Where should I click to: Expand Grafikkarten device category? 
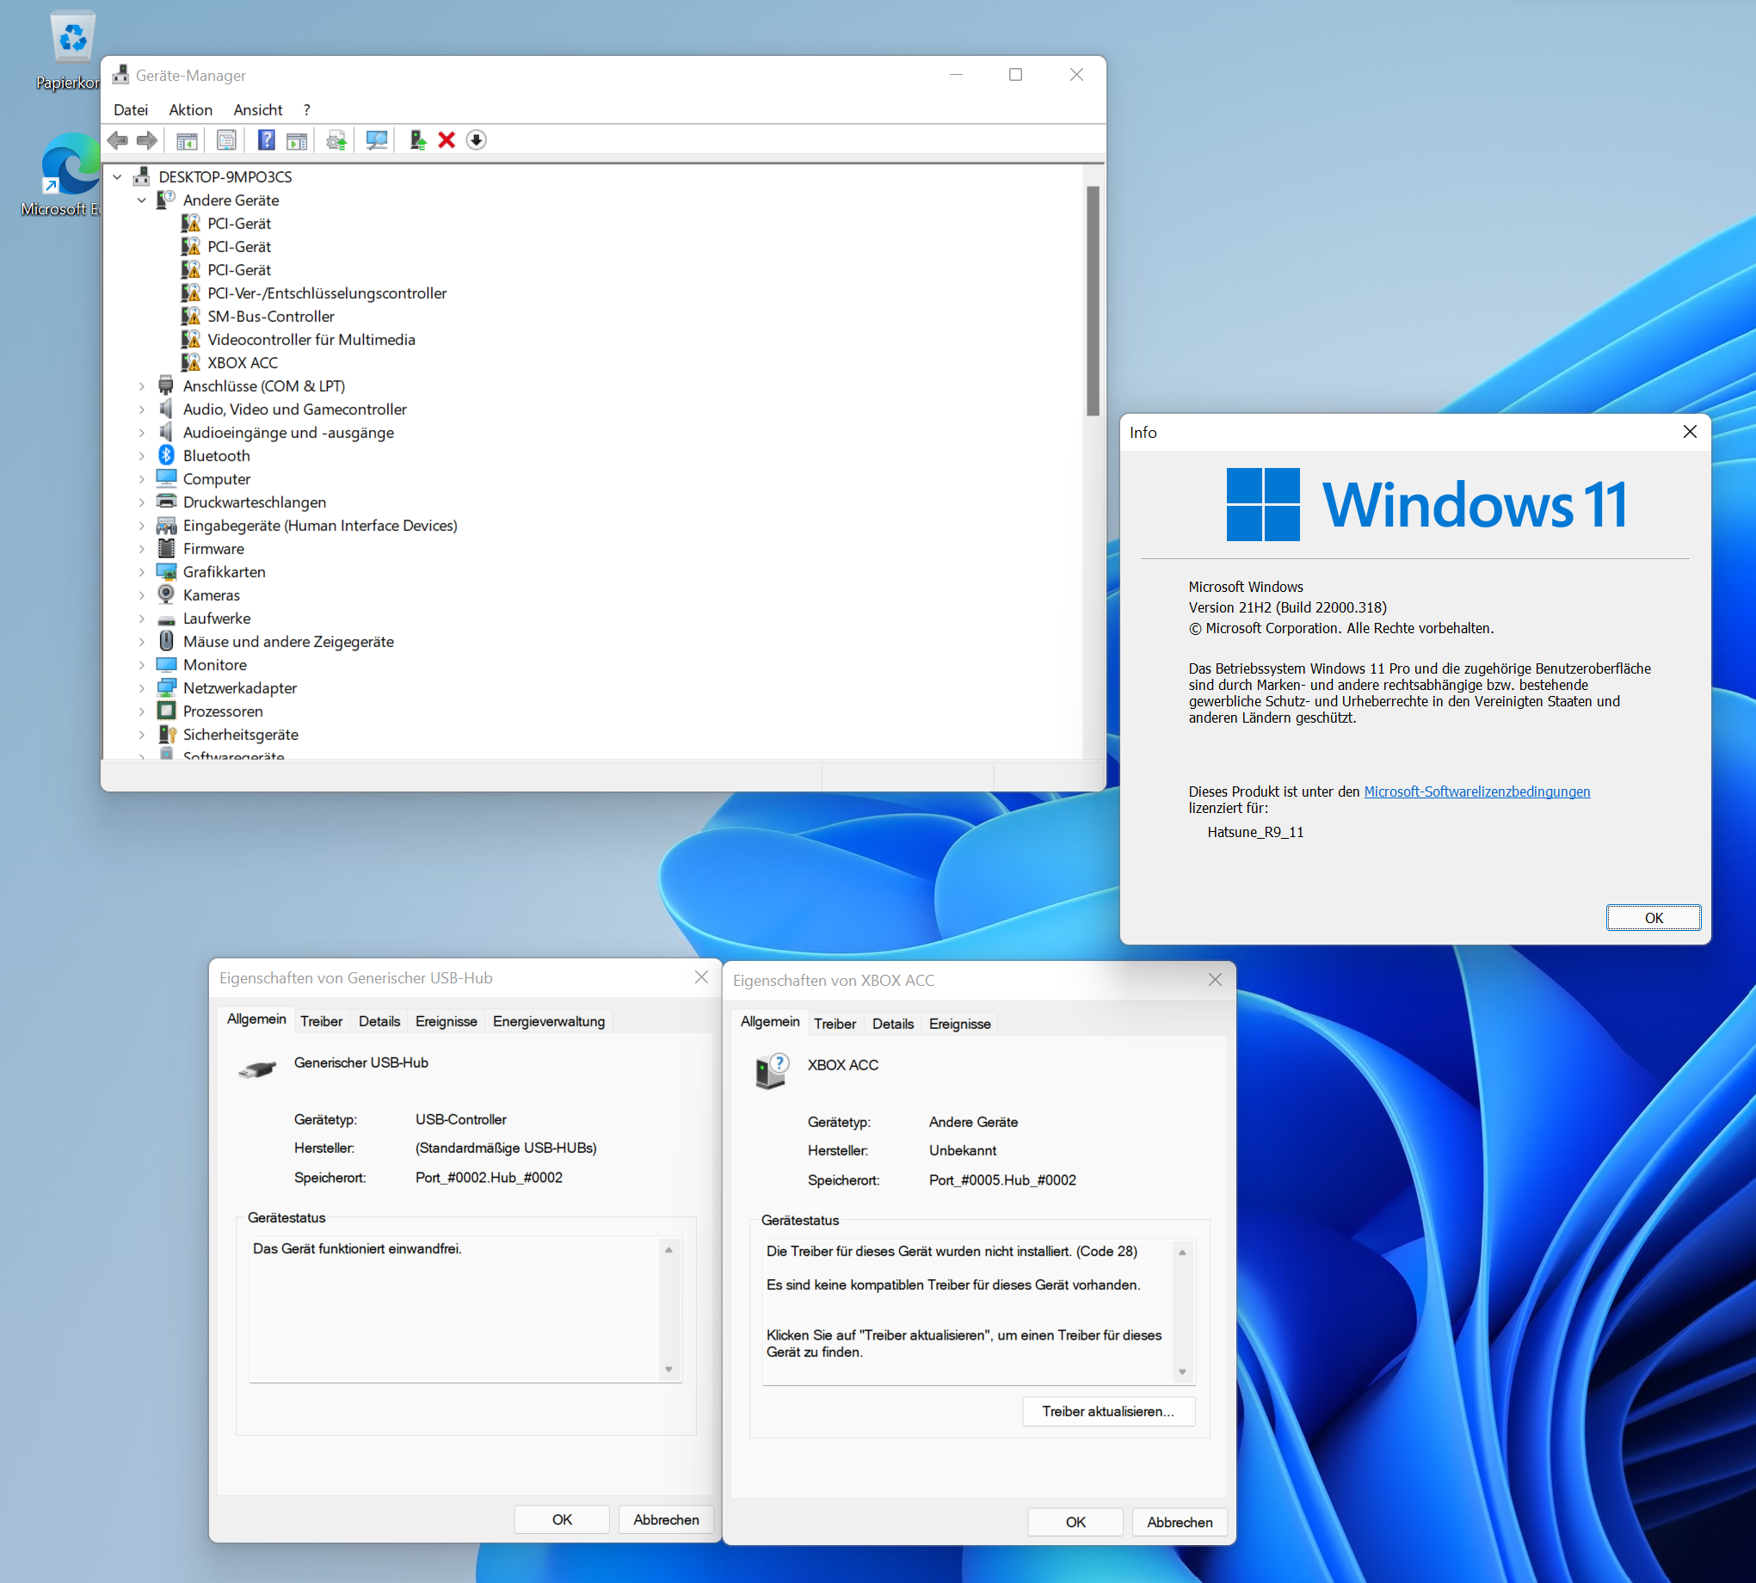click(x=142, y=571)
